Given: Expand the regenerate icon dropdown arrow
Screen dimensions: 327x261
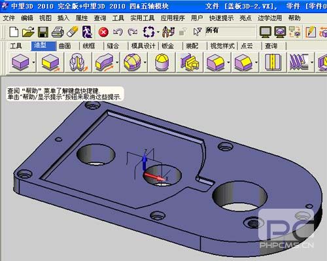Looking at the screenshot, I should coord(158,32).
